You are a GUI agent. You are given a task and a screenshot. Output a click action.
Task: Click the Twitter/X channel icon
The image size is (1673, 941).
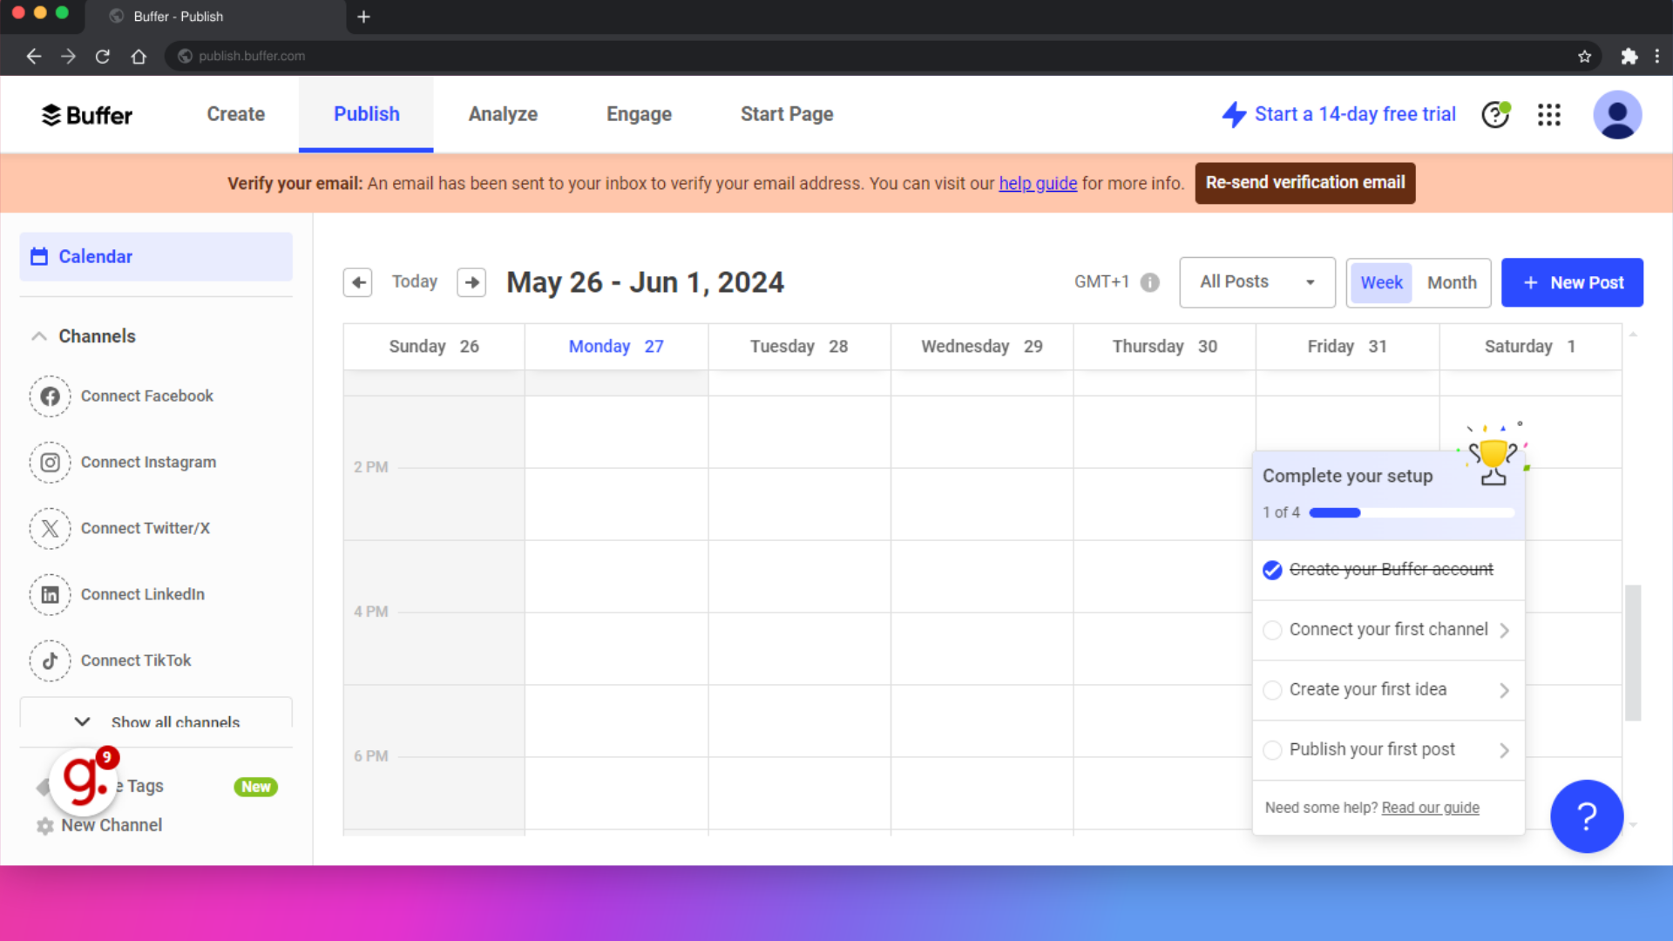click(x=51, y=529)
